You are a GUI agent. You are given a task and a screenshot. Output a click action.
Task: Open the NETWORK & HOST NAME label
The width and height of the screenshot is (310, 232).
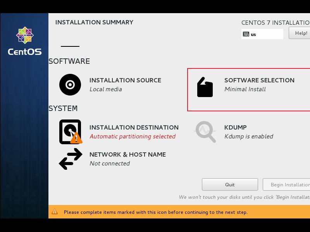click(x=127, y=154)
